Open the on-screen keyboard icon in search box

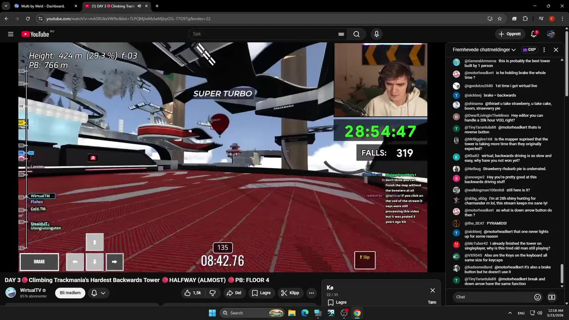tap(341, 34)
